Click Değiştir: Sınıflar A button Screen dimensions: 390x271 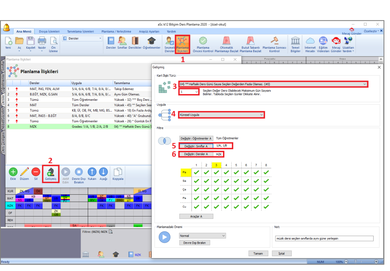[196, 146]
